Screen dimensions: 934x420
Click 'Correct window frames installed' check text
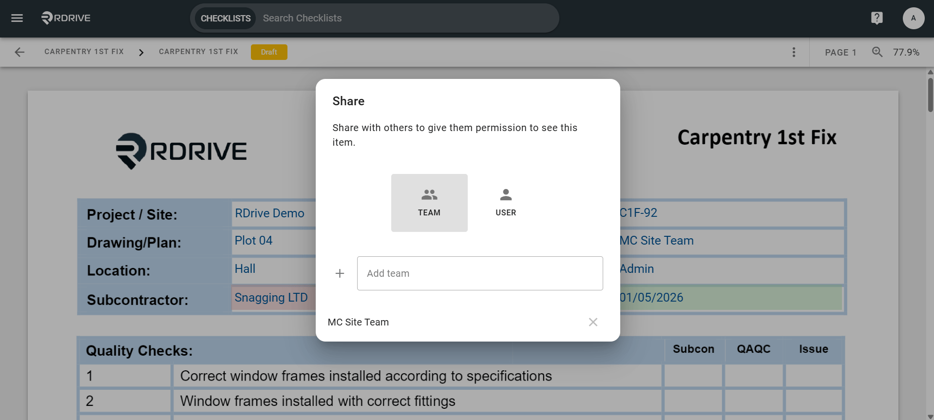366,376
